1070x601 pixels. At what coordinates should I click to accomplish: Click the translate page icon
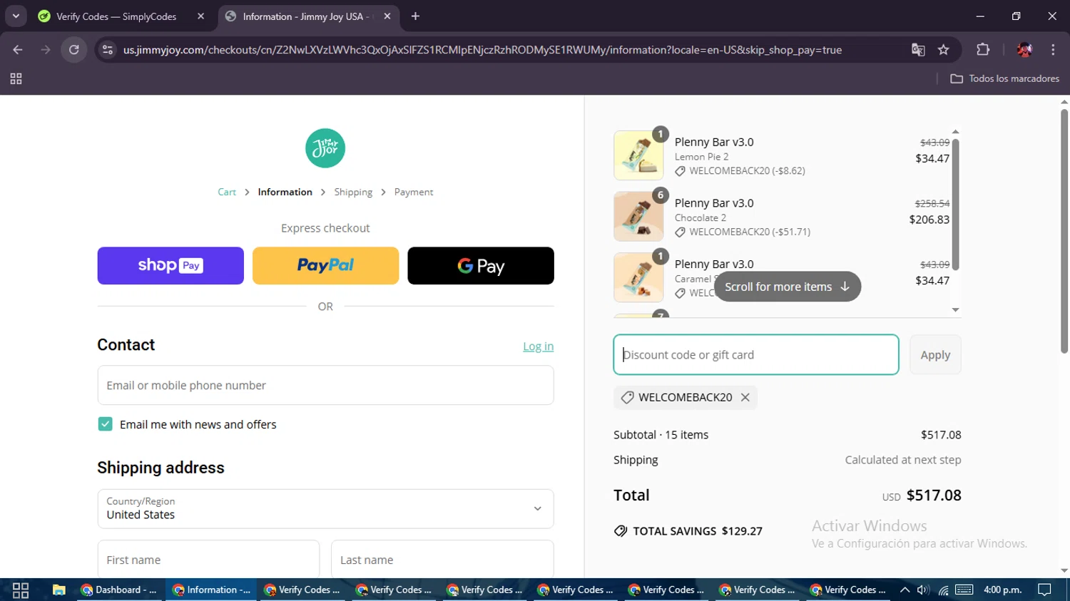918,50
